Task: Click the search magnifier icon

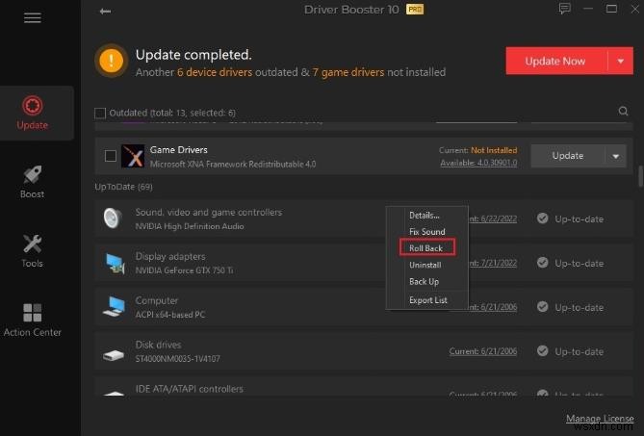Action: coord(623,112)
